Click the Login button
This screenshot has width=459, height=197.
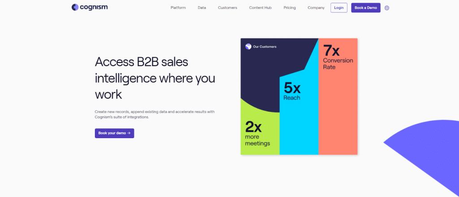339,8
